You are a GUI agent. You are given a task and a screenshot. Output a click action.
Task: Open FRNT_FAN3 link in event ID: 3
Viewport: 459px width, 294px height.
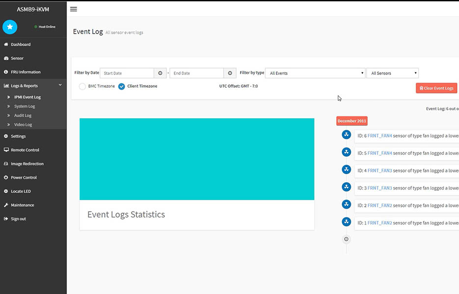(x=379, y=188)
